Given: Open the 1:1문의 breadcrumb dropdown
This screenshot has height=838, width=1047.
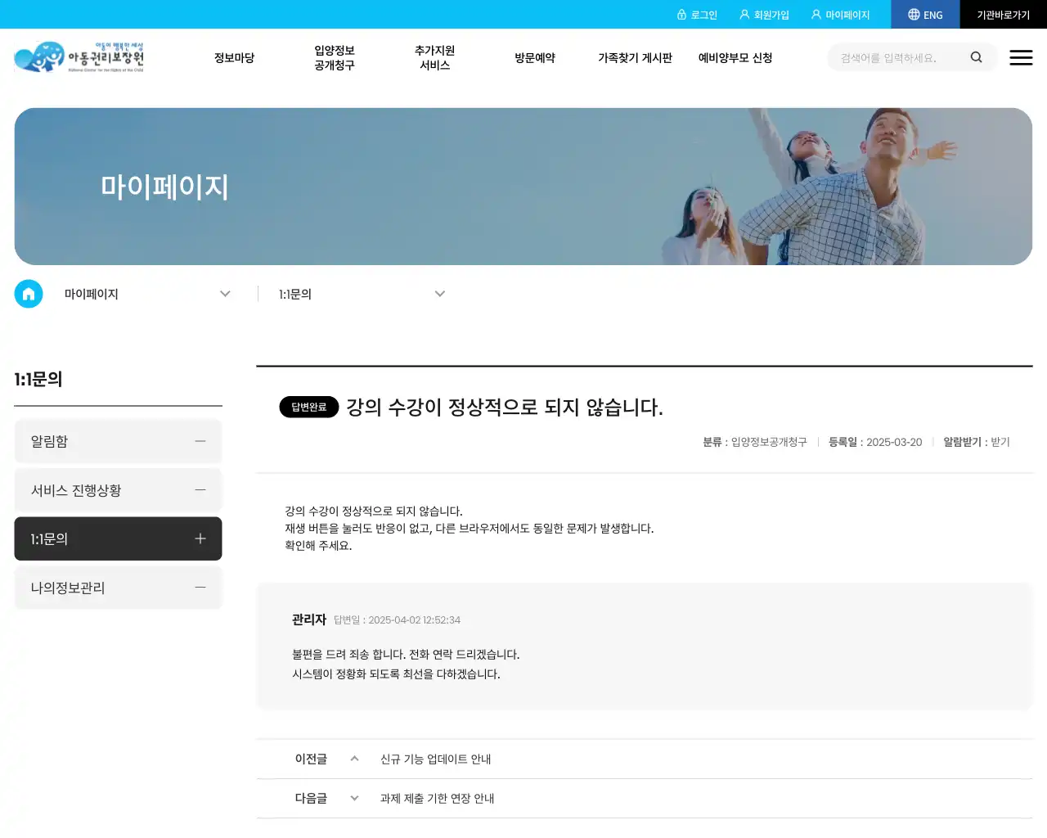Looking at the screenshot, I should tap(440, 294).
